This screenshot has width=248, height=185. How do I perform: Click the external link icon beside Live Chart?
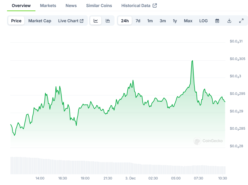point(82,21)
